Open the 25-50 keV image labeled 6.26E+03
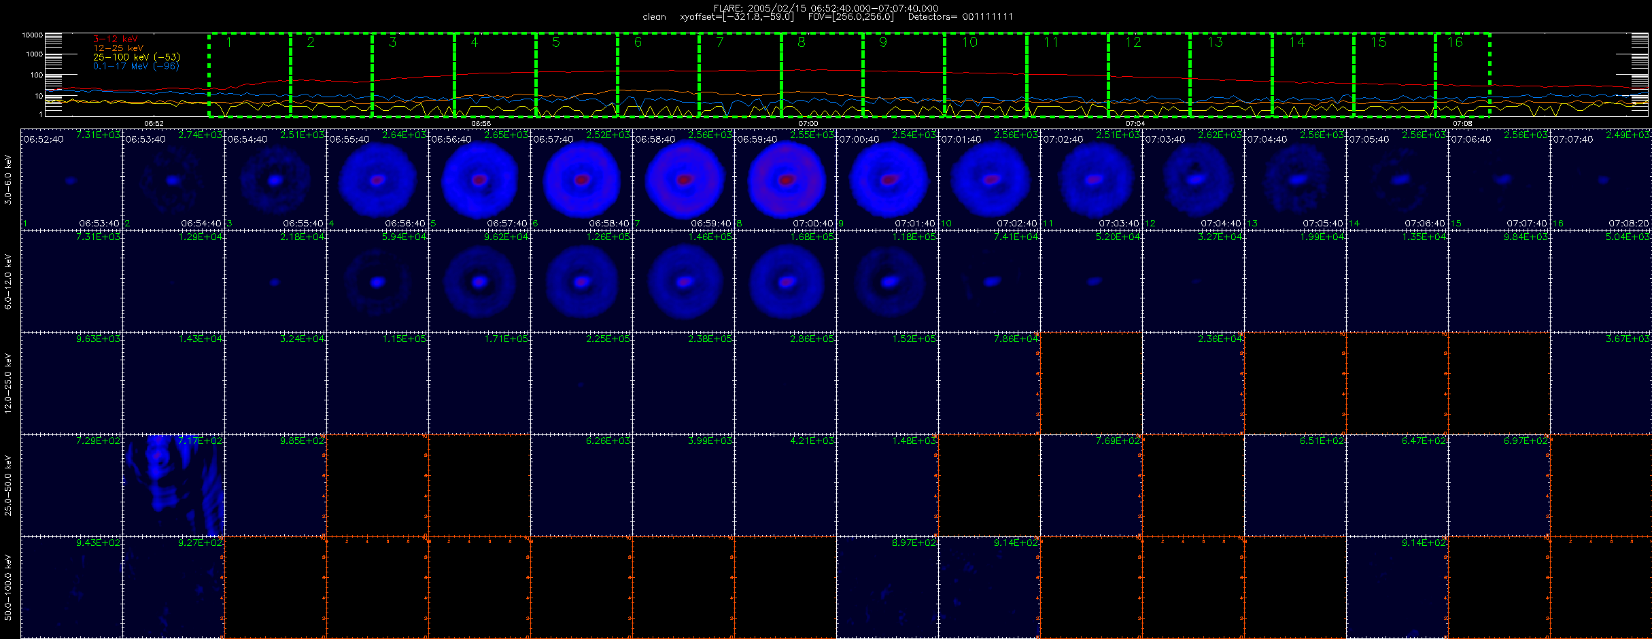 (581, 485)
